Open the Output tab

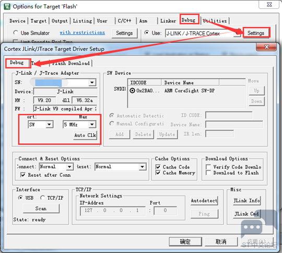60,21
